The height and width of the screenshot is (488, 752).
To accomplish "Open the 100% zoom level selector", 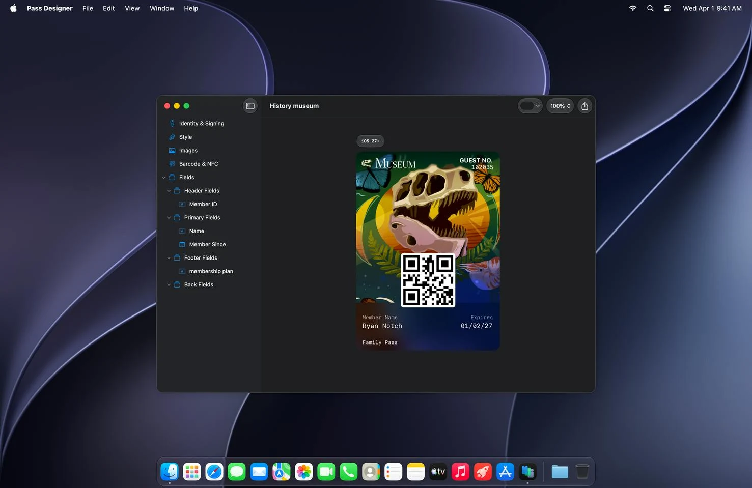I will 560,106.
